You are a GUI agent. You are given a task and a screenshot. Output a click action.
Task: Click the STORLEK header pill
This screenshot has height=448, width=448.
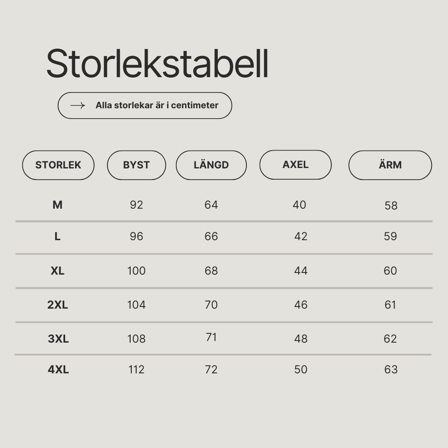coord(58,165)
